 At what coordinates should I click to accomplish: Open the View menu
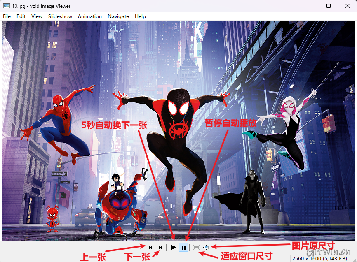click(x=37, y=16)
